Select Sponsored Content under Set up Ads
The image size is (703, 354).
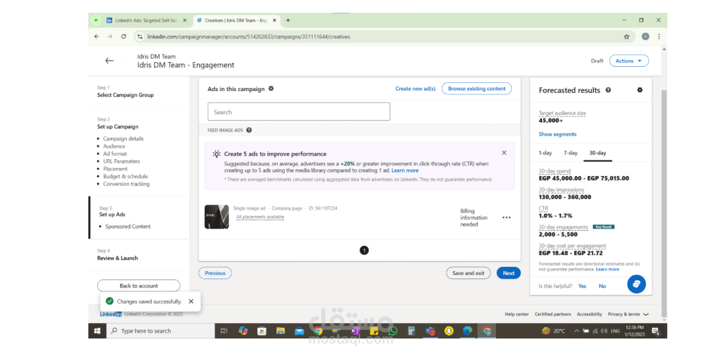point(128,227)
